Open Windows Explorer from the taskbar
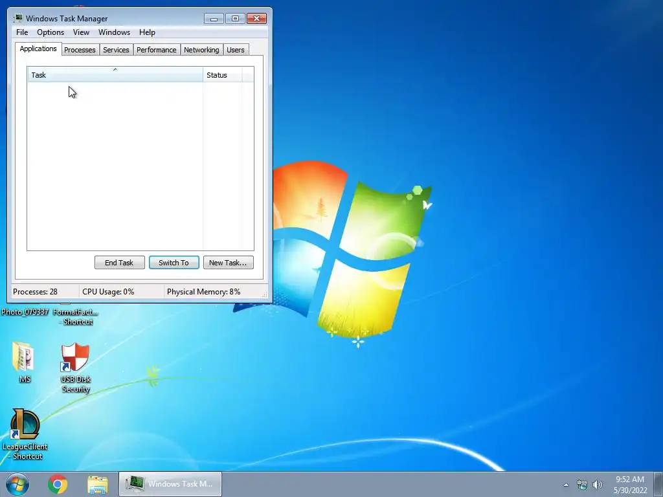The image size is (663, 497). pos(97,484)
